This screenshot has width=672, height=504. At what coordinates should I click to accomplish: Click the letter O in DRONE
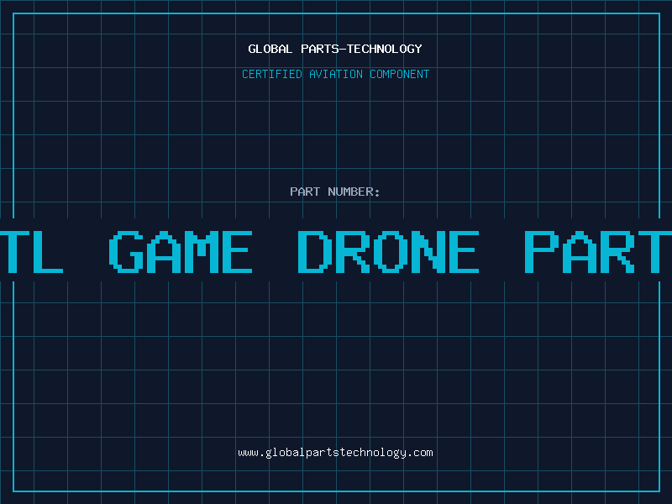(x=389, y=251)
